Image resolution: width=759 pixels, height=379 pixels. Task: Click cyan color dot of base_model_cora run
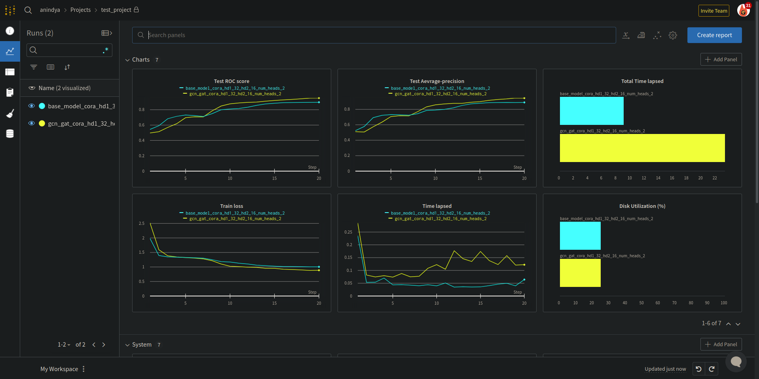coord(42,106)
